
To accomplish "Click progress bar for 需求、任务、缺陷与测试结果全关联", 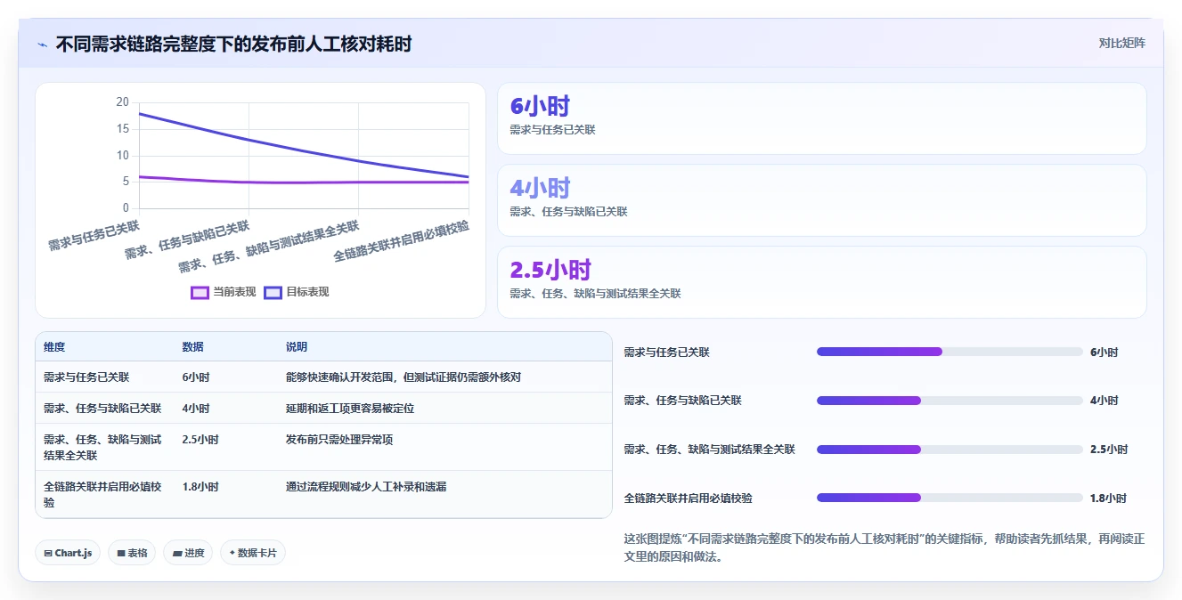I will click(950, 450).
